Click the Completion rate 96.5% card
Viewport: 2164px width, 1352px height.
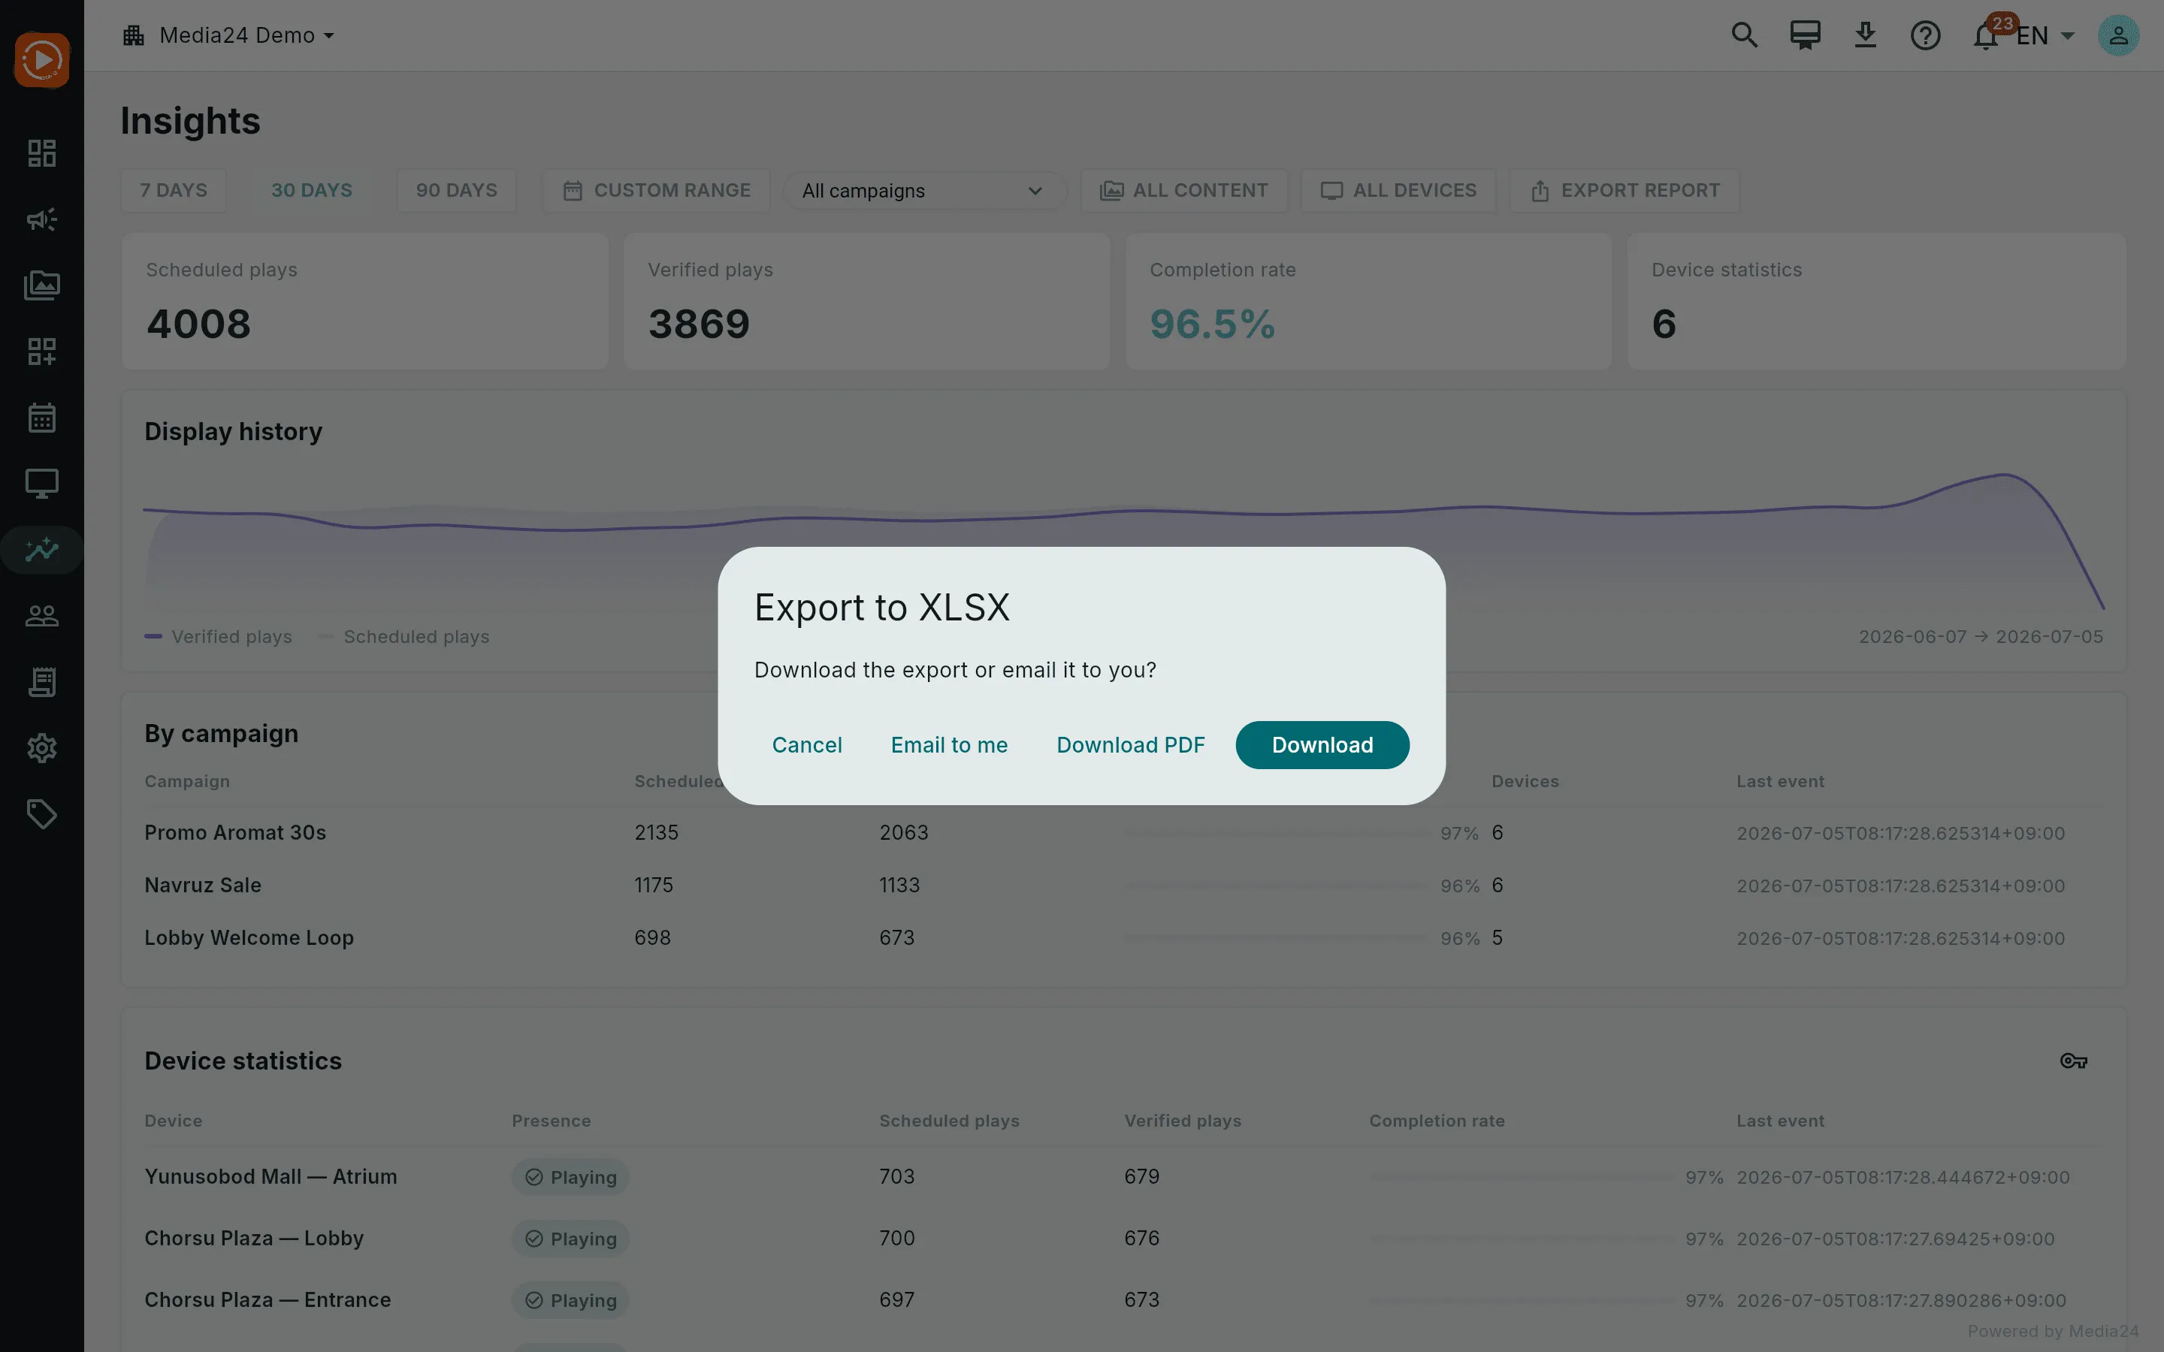1368,302
